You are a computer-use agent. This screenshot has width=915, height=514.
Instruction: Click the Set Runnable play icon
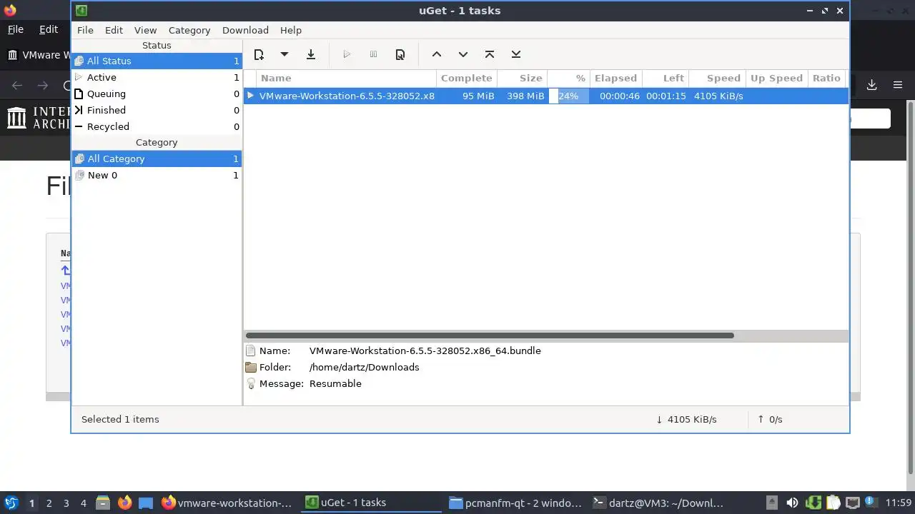(347, 54)
